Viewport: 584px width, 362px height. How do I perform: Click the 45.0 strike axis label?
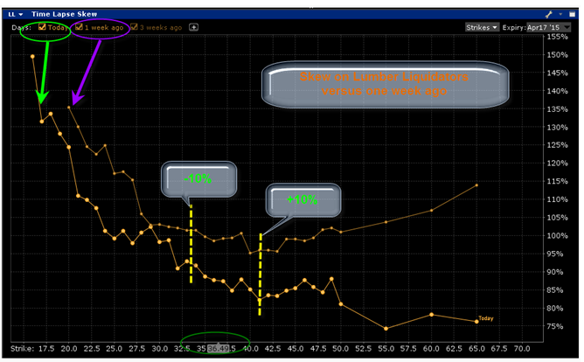click(295, 349)
